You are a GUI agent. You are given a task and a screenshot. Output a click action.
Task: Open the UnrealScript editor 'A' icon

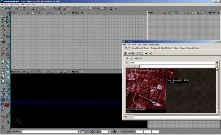pyautogui.click(x=59, y=9)
